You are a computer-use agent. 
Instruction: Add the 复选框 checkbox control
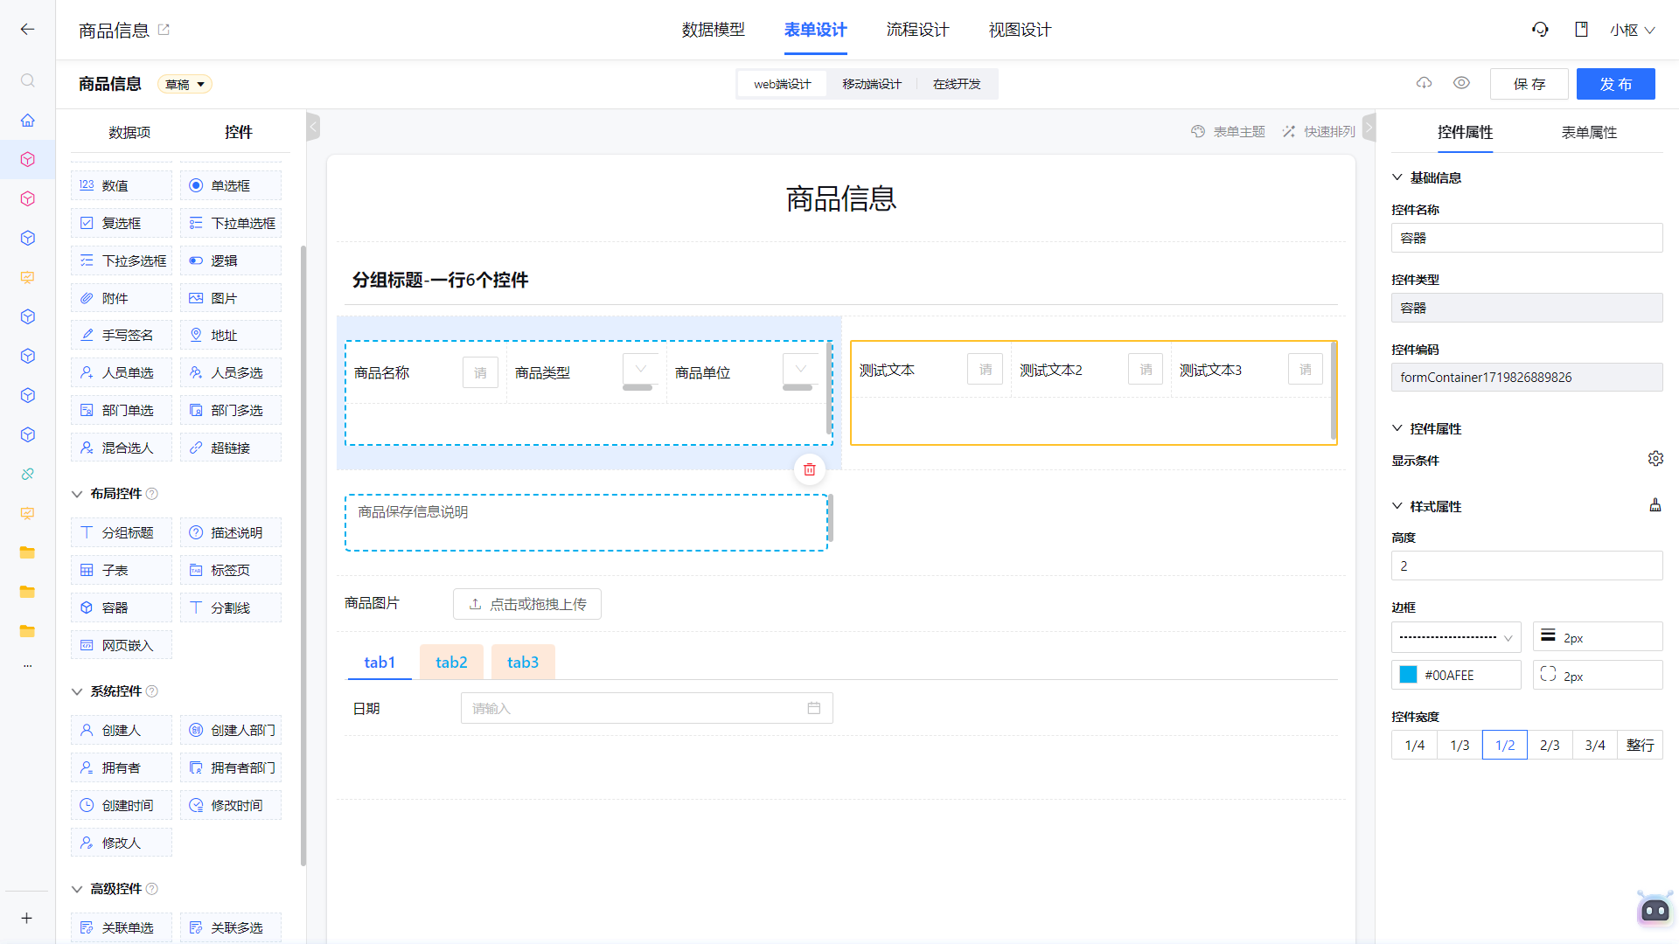coord(122,223)
